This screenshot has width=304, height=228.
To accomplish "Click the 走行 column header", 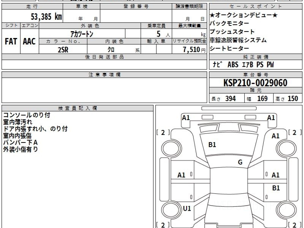I will [x=32, y=6].
